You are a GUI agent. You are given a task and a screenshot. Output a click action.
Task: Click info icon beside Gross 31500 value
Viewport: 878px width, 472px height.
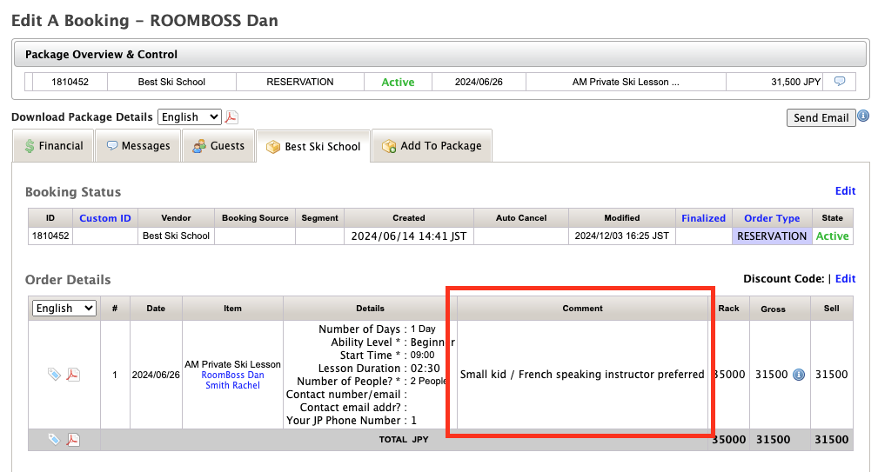(798, 375)
